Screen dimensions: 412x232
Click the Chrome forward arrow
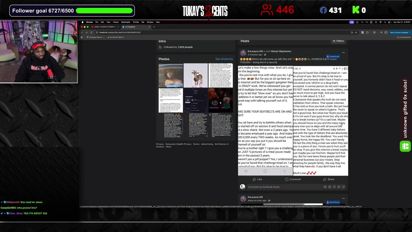(x=86, y=32)
